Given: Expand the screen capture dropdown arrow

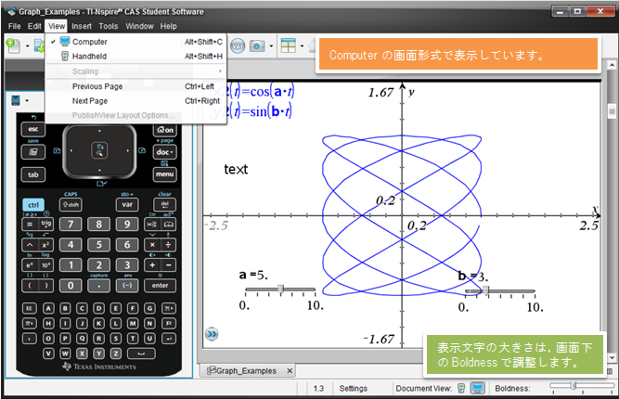Looking at the screenshot, I should pos(271,45).
